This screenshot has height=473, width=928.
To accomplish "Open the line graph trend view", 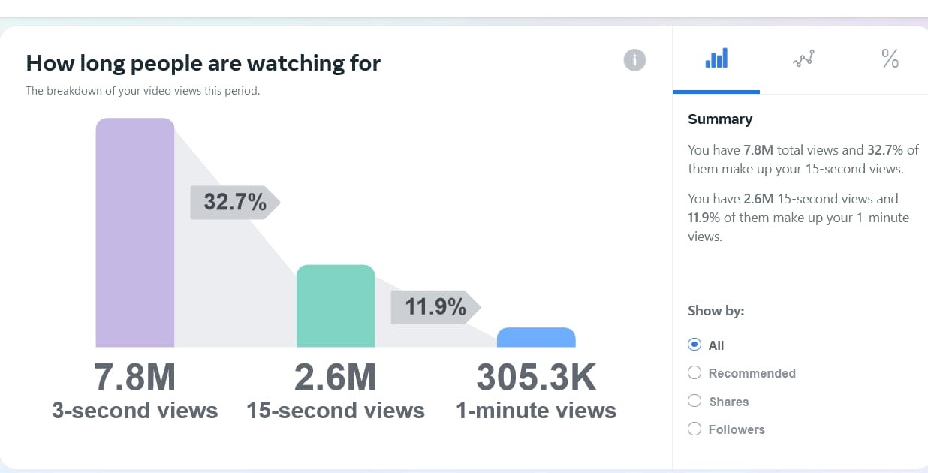I will [x=803, y=59].
